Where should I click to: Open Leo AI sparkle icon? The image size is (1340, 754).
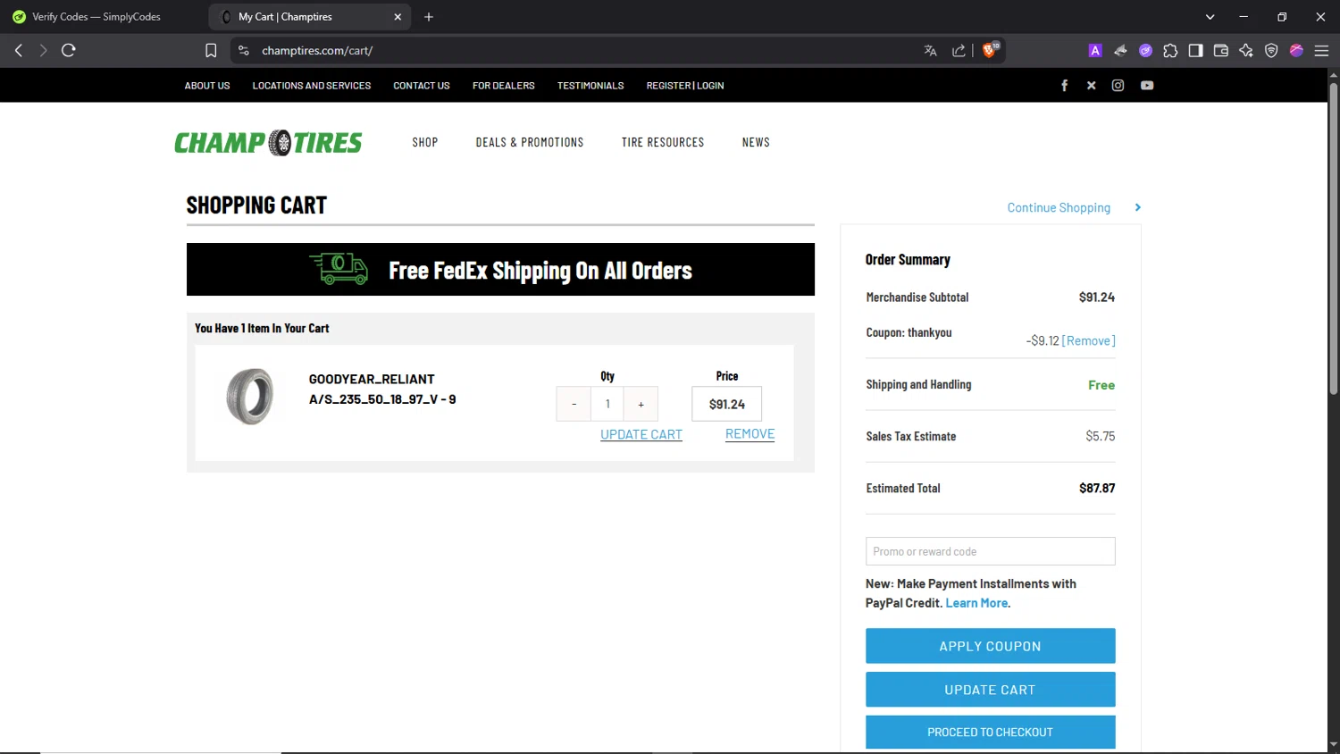pyautogui.click(x=1246, y=51)
